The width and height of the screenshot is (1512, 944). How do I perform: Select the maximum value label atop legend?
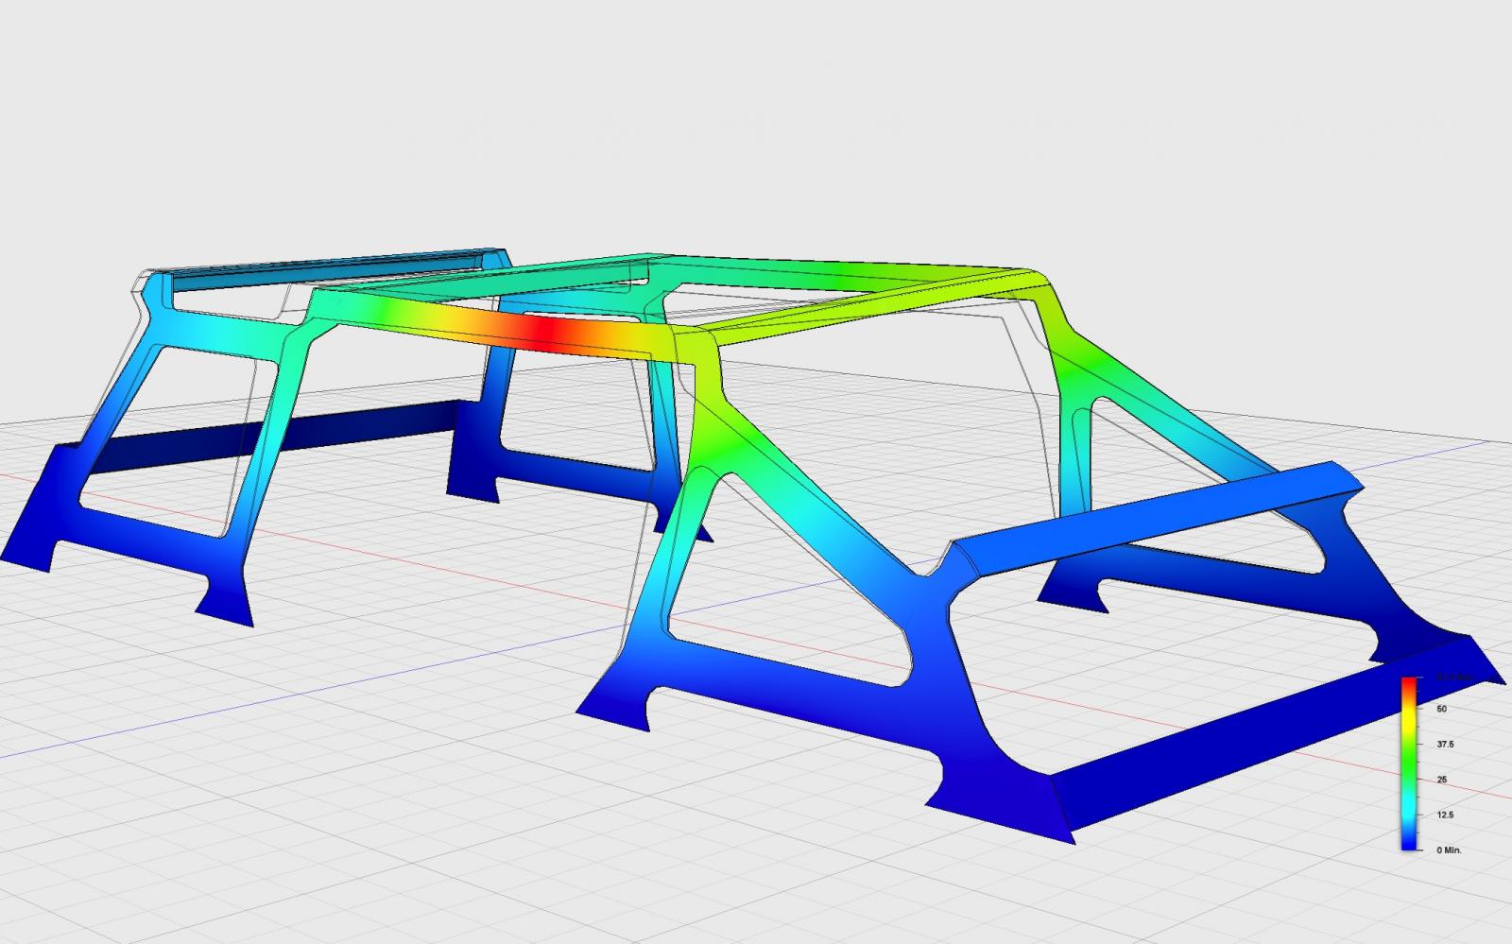click(1453, 678)
